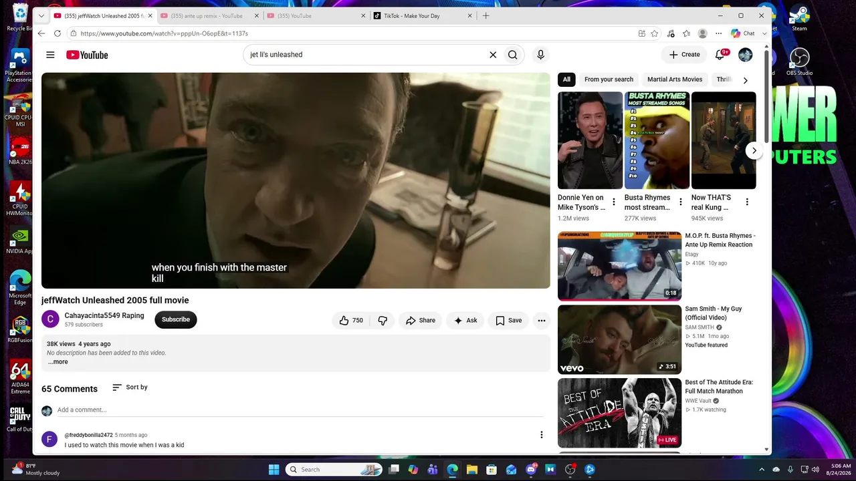856x481 pixels.
Task: Focus the YouTube search box
Action: pyautogui.click(x=366, y=55)
